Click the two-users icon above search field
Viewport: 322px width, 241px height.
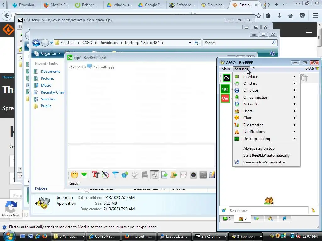pos(269,201)
